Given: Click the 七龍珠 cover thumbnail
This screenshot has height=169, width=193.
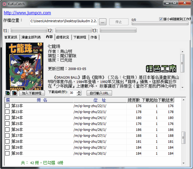Looking at the screenshot, I should [x=24, y=66].
